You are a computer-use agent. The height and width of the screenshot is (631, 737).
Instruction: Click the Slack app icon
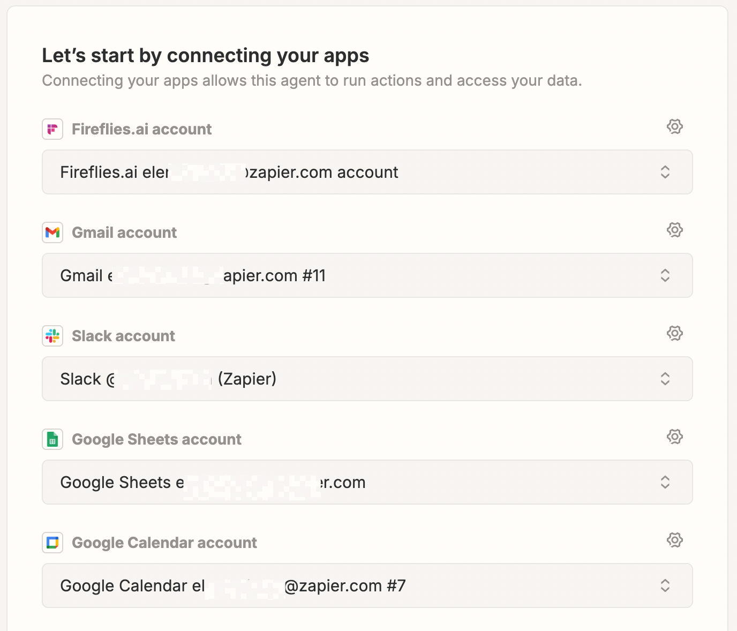pos(52,336)
